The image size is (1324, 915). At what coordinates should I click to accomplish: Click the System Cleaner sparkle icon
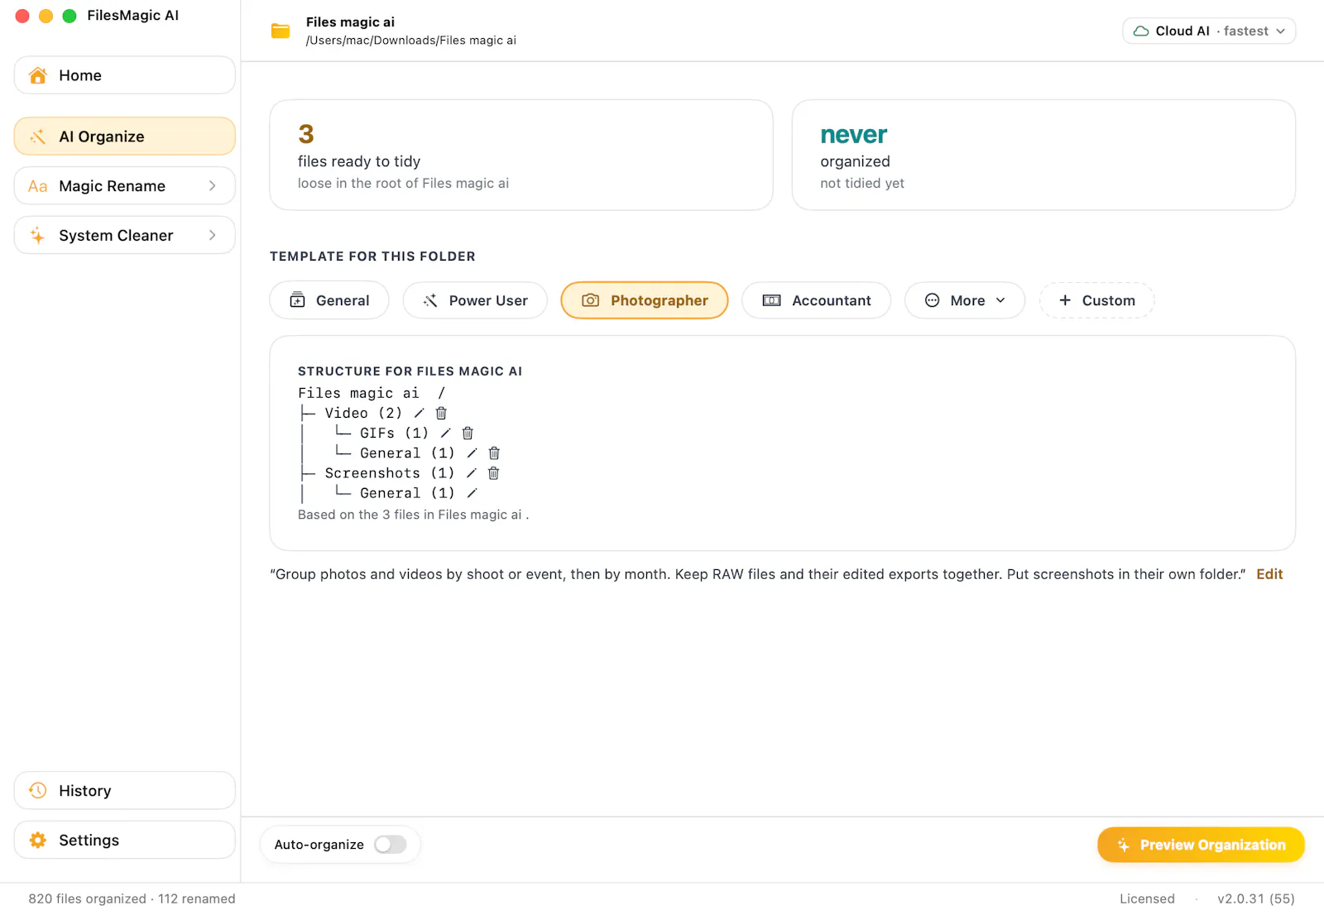(38, 236)
